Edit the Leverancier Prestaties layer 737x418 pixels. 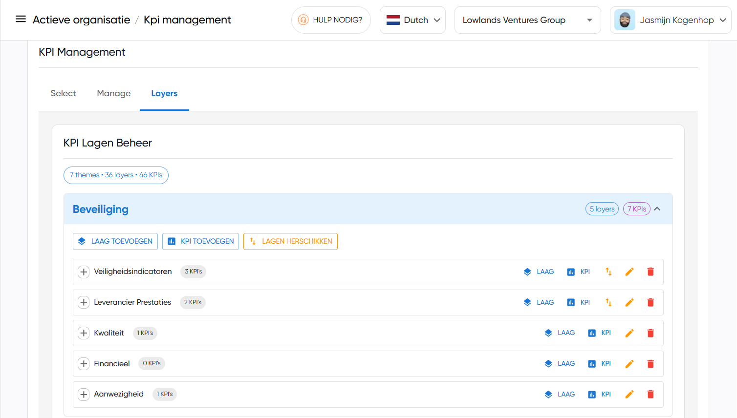629,303
